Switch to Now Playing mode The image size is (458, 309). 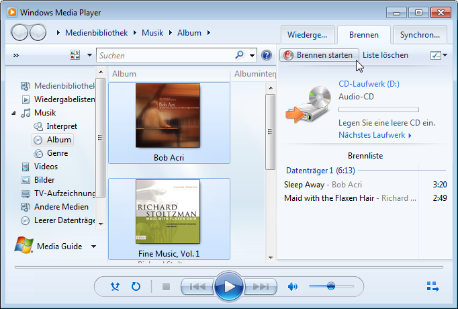(x=432, y=287)
